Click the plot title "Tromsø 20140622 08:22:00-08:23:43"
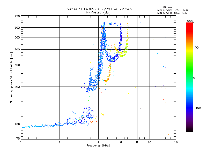The image size is (207, 155). [x=98, y=9]
